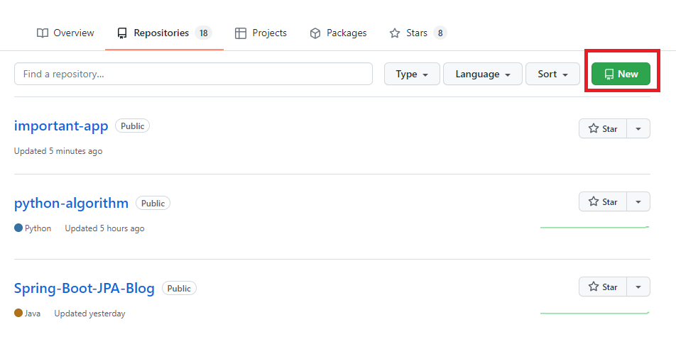Expand star lists dropdown for python-algorithm
Viewport: 676px width, 344px height.
pos(638,201)
